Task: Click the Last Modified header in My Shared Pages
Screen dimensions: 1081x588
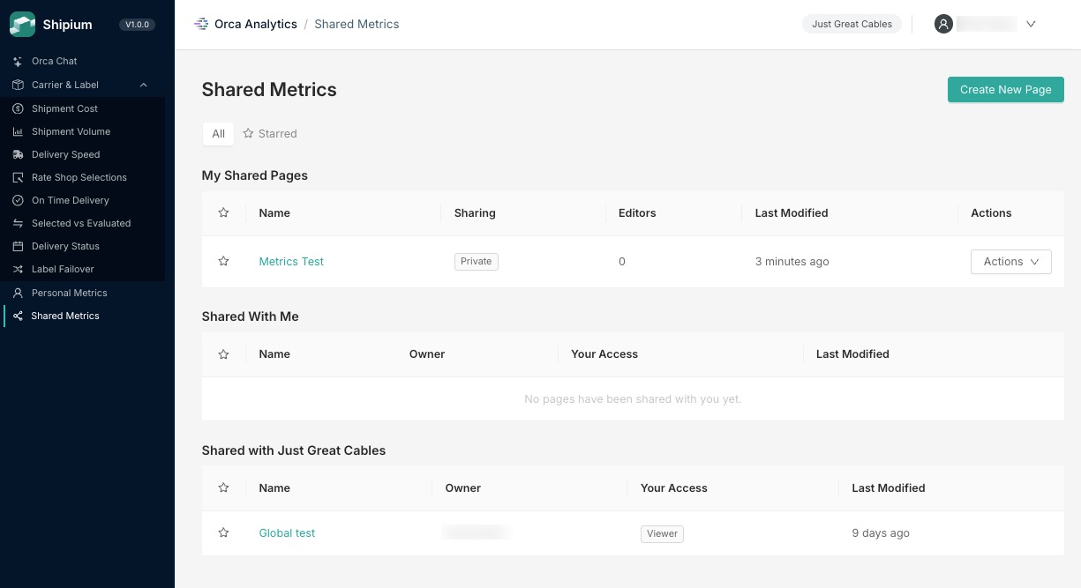Action: (792, 212)
